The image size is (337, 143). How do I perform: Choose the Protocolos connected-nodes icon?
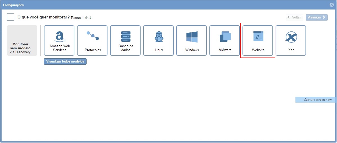pyautogui.click(x=93, y=36)
